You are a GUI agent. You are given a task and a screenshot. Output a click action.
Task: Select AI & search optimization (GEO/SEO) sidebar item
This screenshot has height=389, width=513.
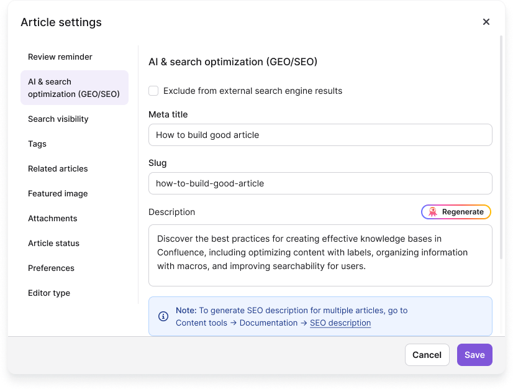[x=75, y=88]
